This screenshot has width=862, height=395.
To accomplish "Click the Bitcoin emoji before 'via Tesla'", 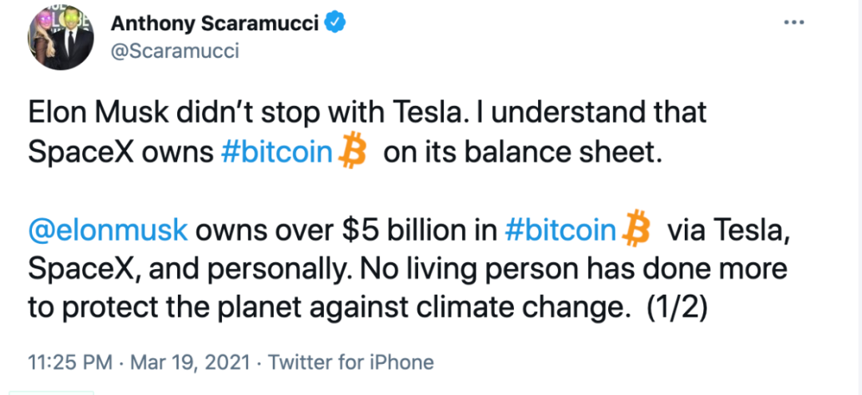I will 635,228.
